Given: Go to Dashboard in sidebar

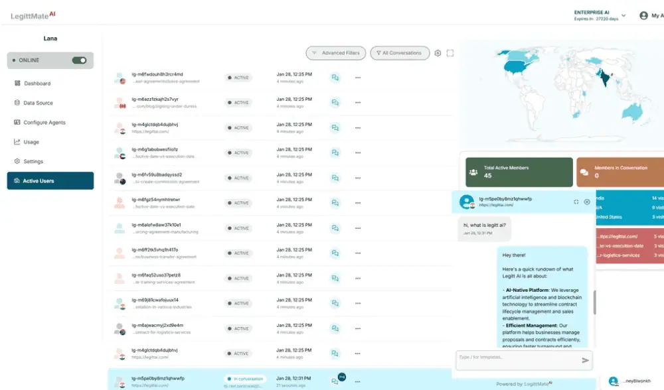Looking at the screenshot, I should pos(37,84).
